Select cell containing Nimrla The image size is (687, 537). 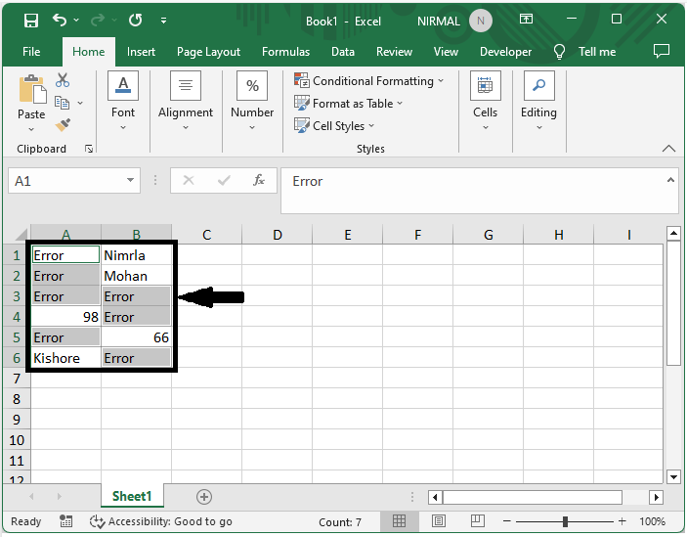coord(136,254)
